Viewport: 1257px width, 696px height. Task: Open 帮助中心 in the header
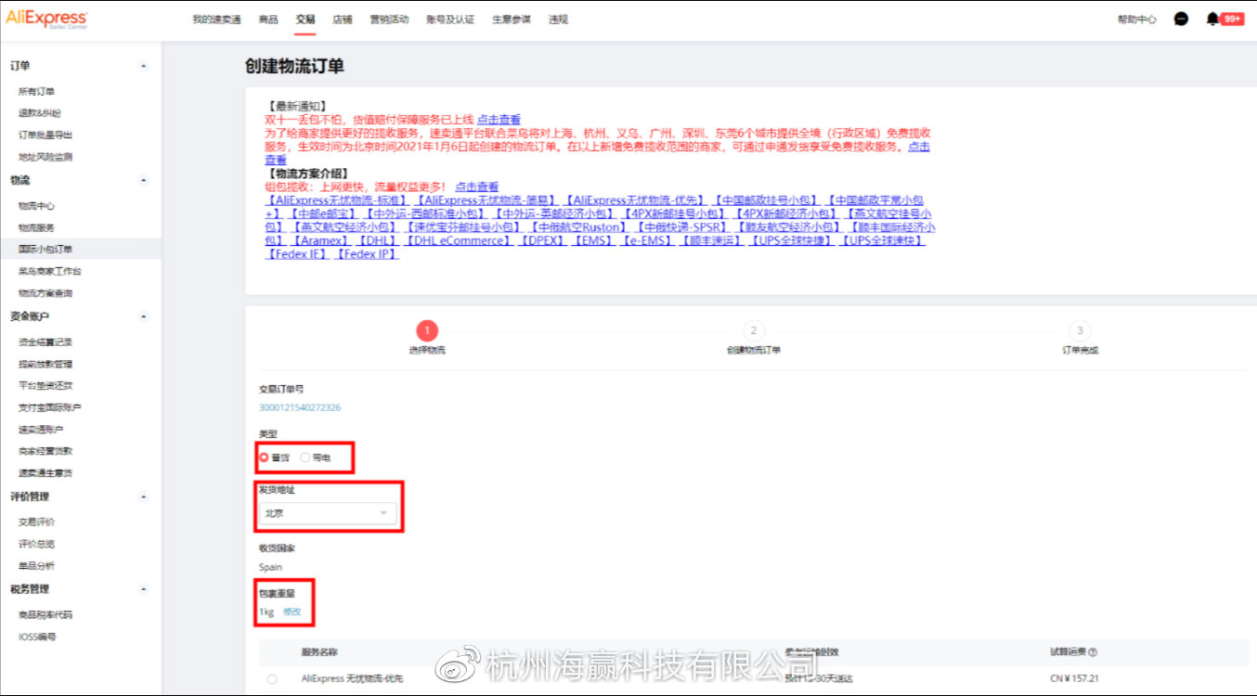tap(1137, 19)
